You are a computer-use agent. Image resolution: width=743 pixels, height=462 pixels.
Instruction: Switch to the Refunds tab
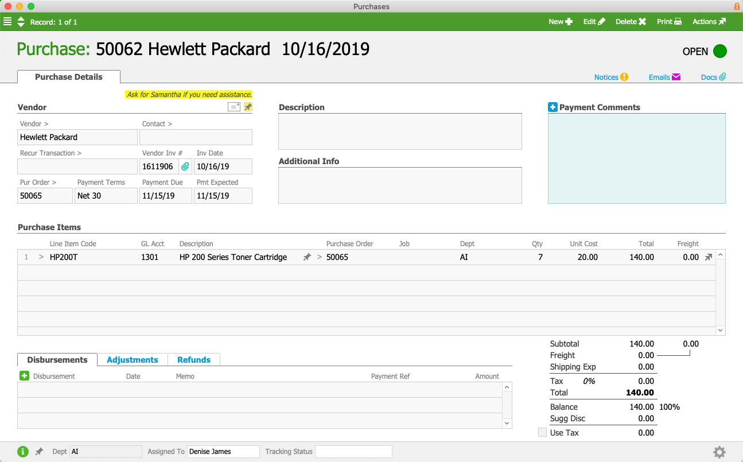194,360
